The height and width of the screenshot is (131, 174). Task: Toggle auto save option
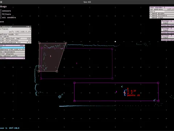(x=16, y=36)
